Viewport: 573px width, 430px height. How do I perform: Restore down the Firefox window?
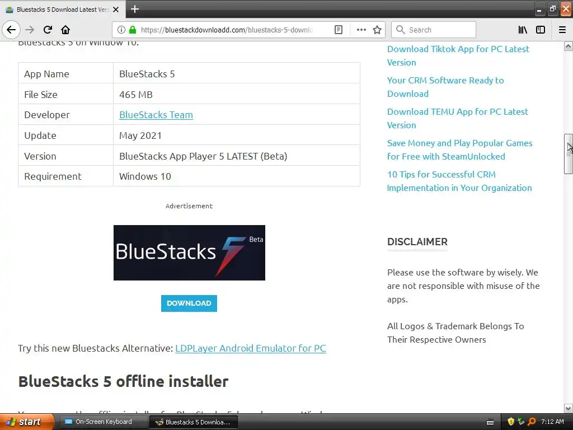click(552, 10)
